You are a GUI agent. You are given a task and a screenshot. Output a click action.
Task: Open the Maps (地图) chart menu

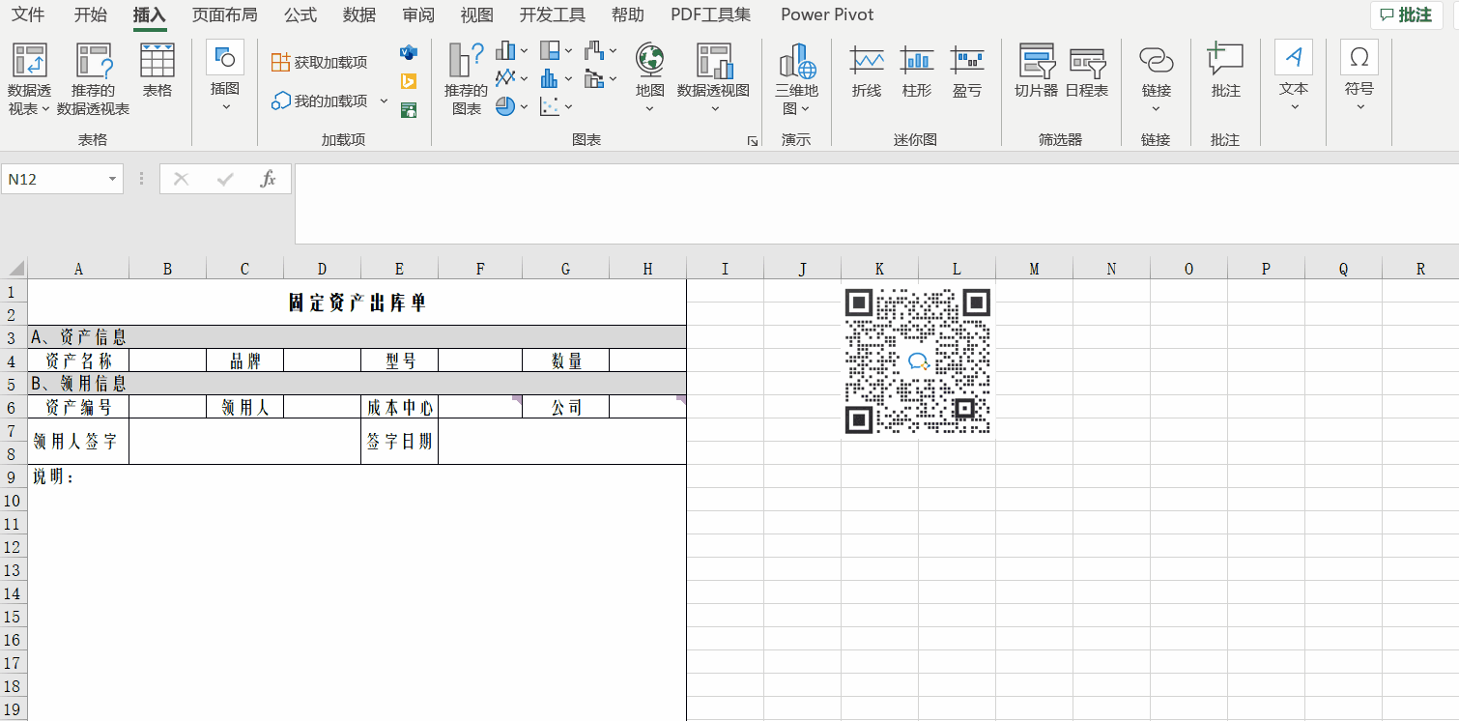(x=649, y=77)
